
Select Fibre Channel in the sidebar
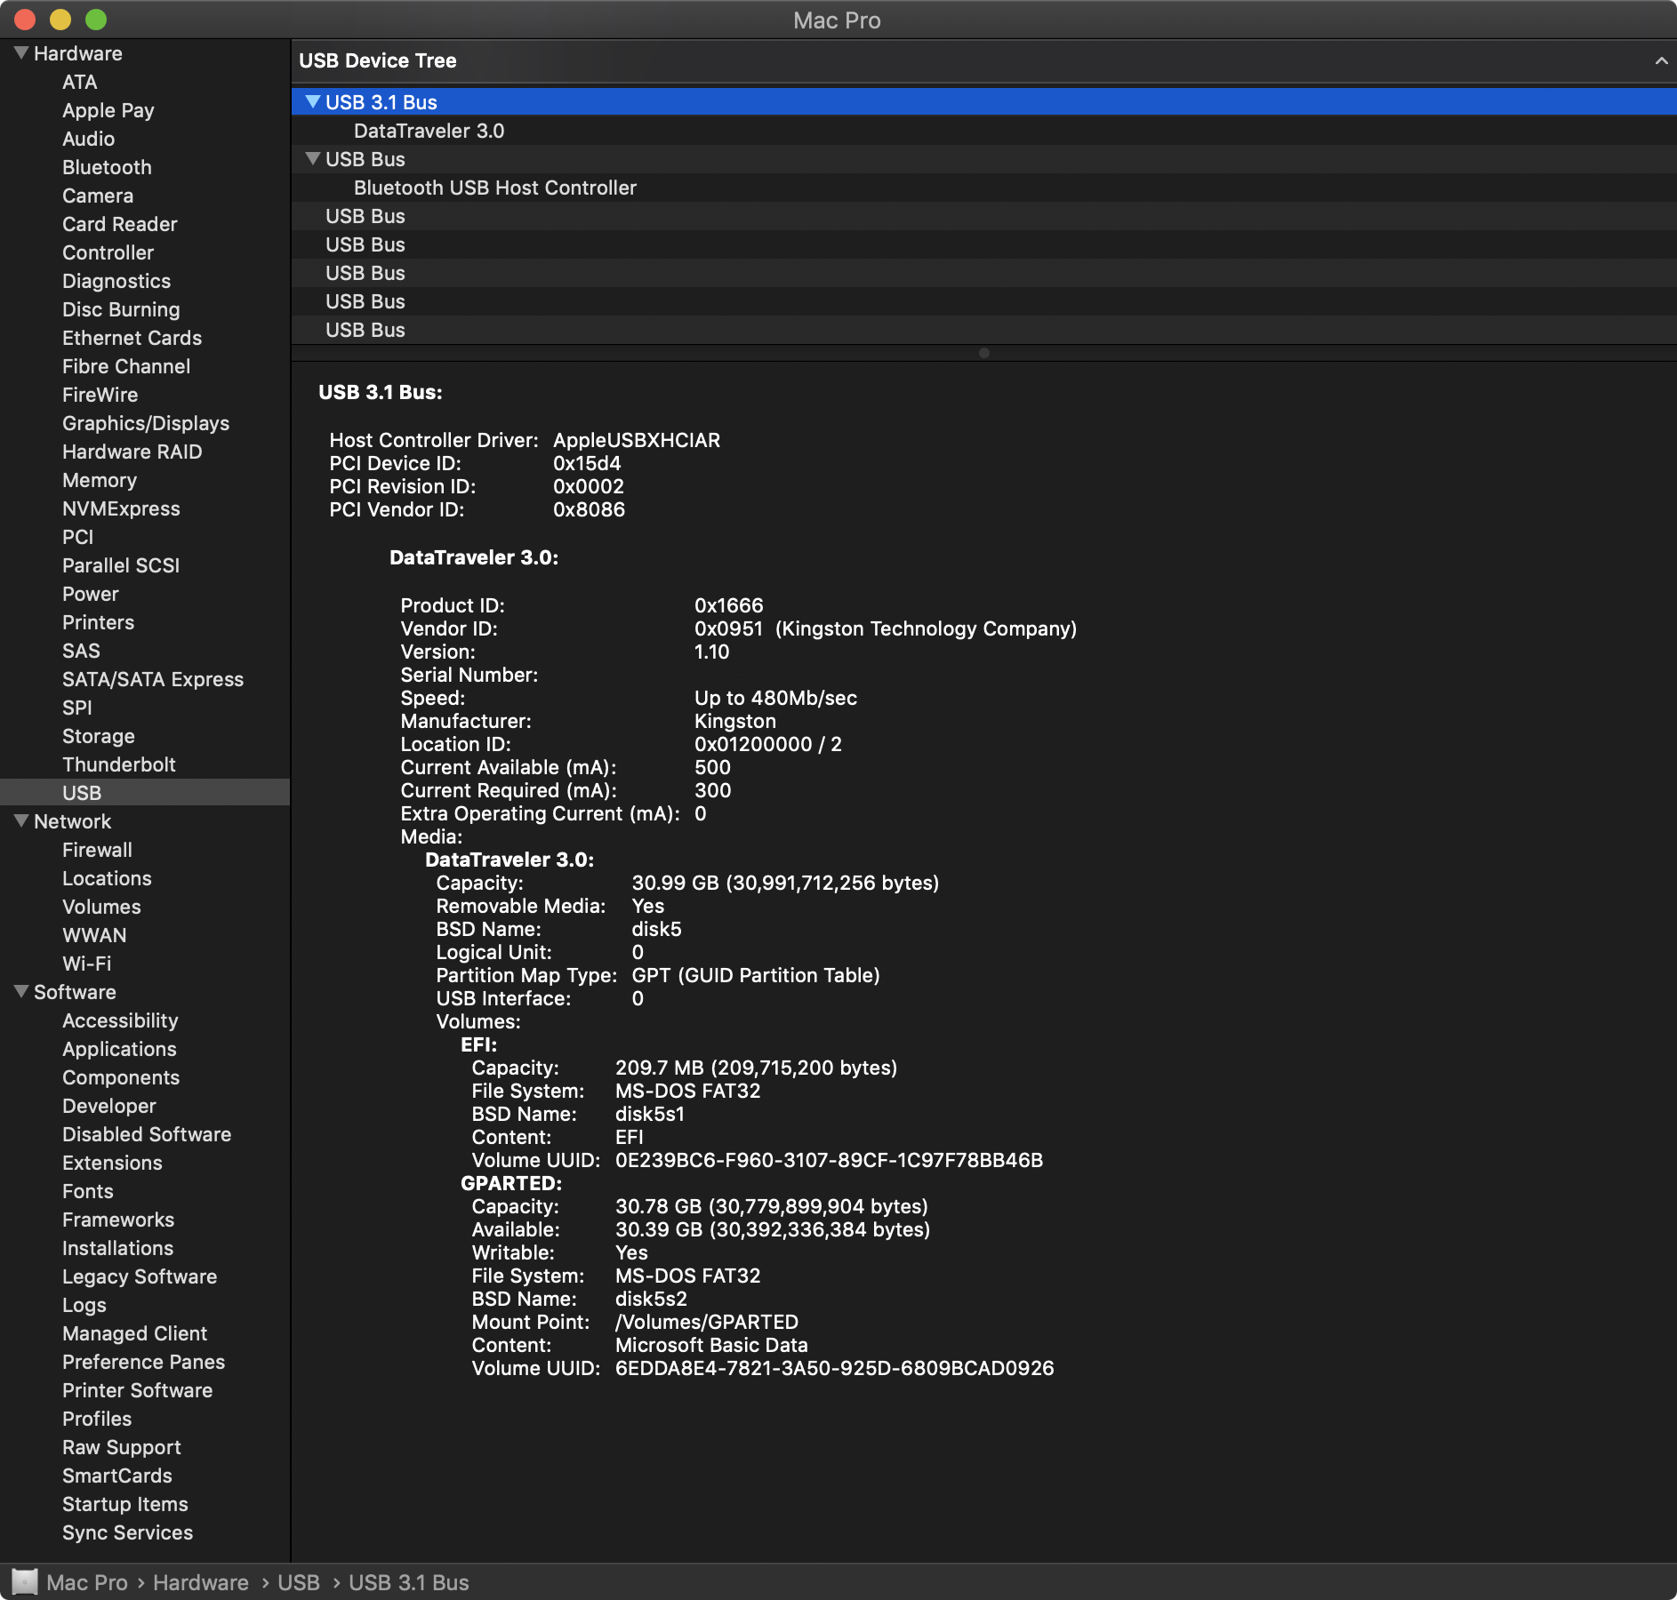pos(126,366)
